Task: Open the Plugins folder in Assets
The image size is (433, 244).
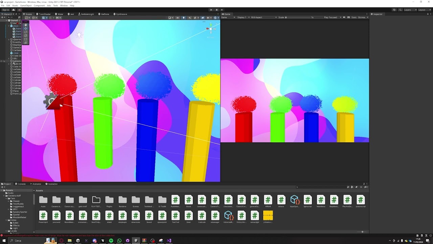Action: pos(109,201)
